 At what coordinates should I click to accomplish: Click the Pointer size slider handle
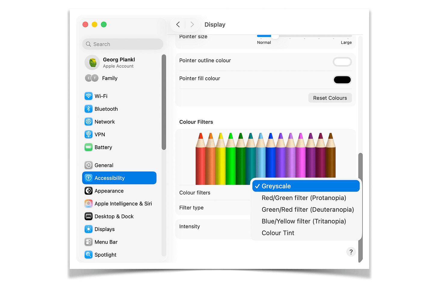(x=275, y=36)
